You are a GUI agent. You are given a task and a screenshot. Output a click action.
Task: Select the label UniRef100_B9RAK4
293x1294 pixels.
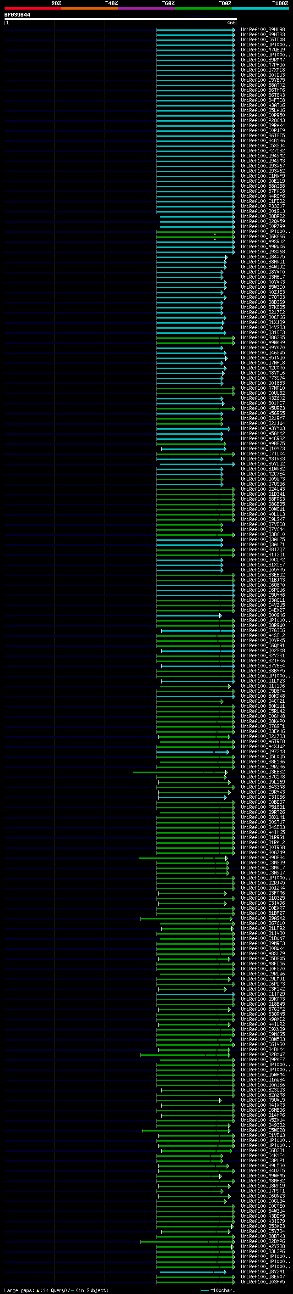coord(263,126)
